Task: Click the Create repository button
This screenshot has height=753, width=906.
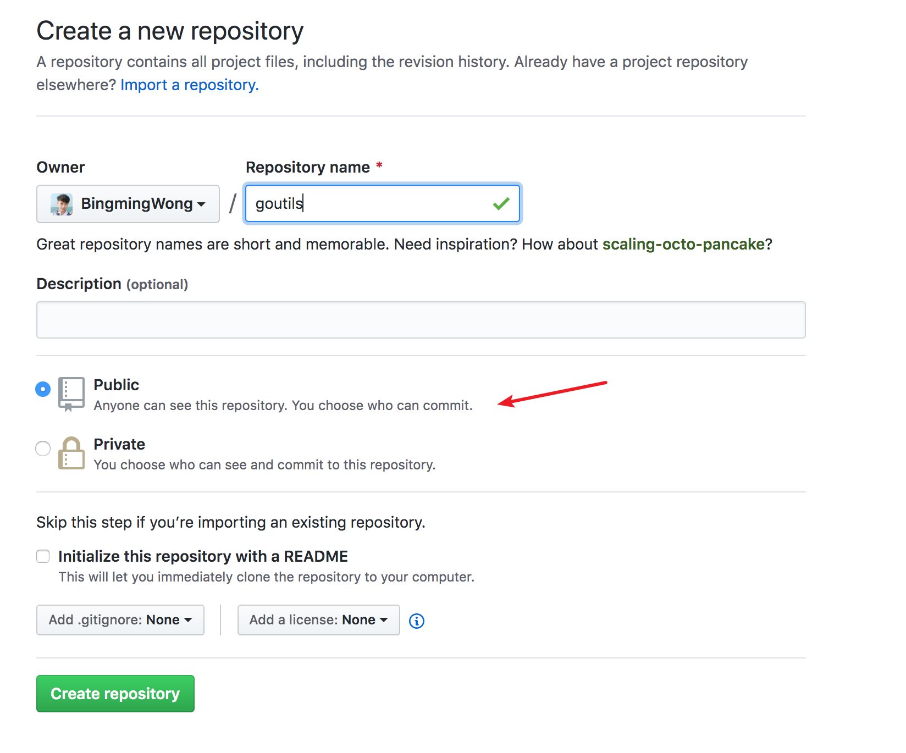Action: tap(115, 694)
